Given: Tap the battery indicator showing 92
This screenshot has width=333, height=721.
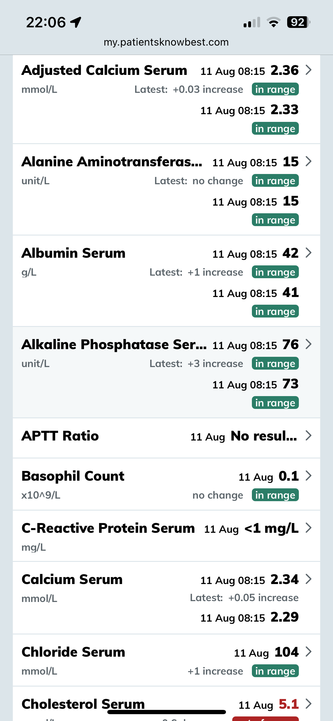Looking at the screenshot, I should pos(298,22).
